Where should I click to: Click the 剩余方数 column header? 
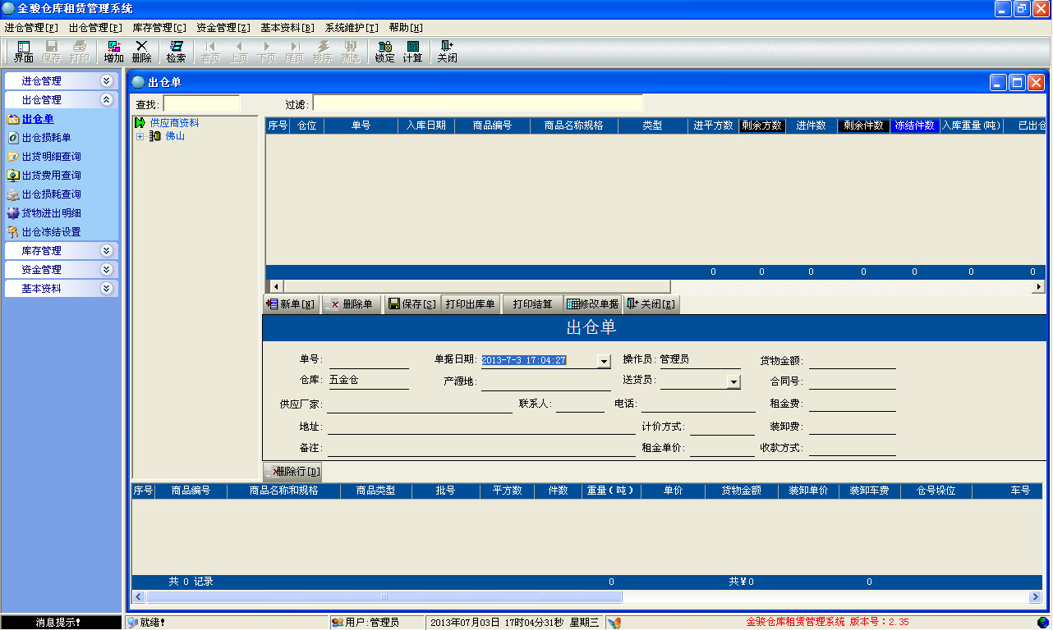761,126
